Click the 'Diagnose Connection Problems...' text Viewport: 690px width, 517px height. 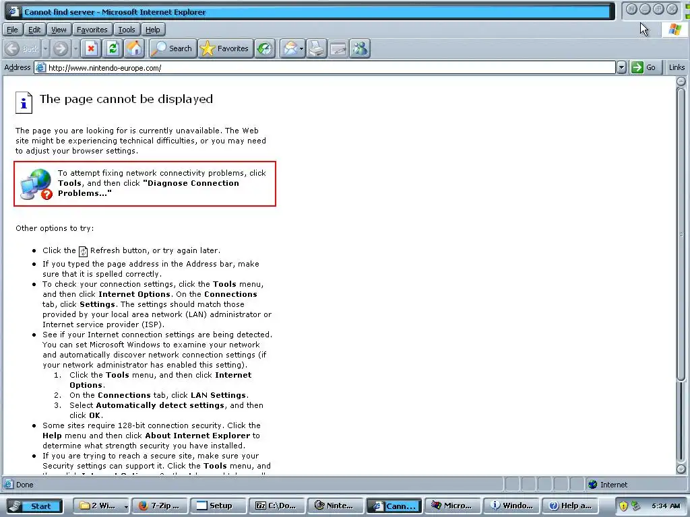[148, 188]
